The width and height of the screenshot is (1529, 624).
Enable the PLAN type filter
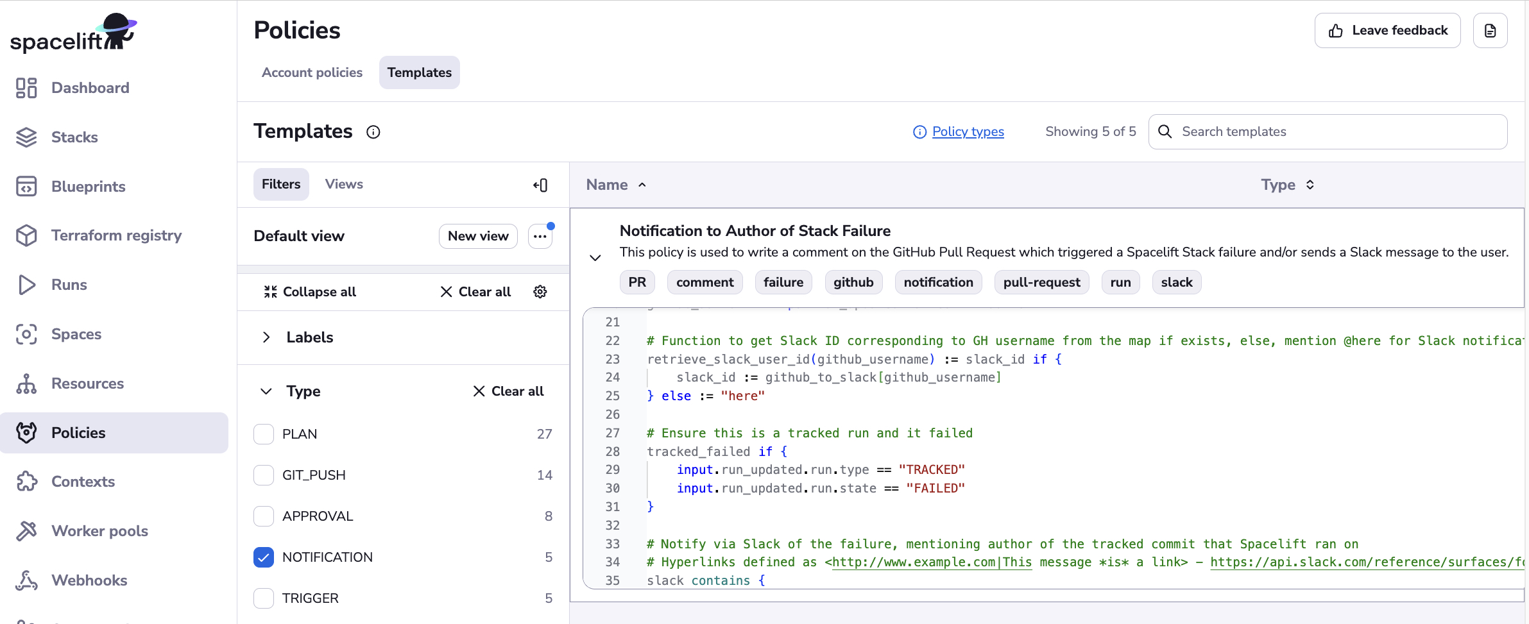pos(263,434)
